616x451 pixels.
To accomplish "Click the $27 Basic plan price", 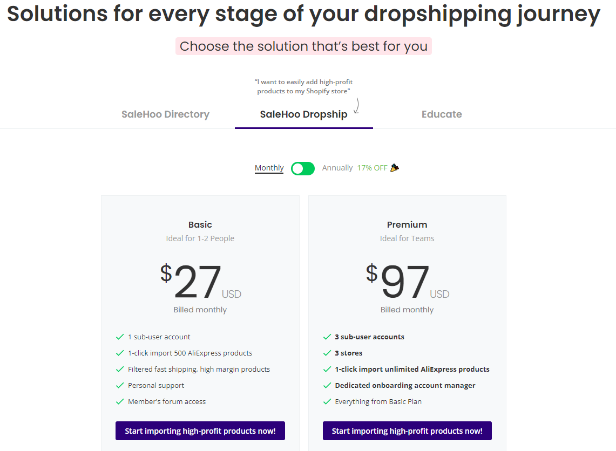I will point(200,281).
